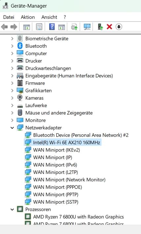Click the red X uninstall device icon

click(x=109, y=27)
